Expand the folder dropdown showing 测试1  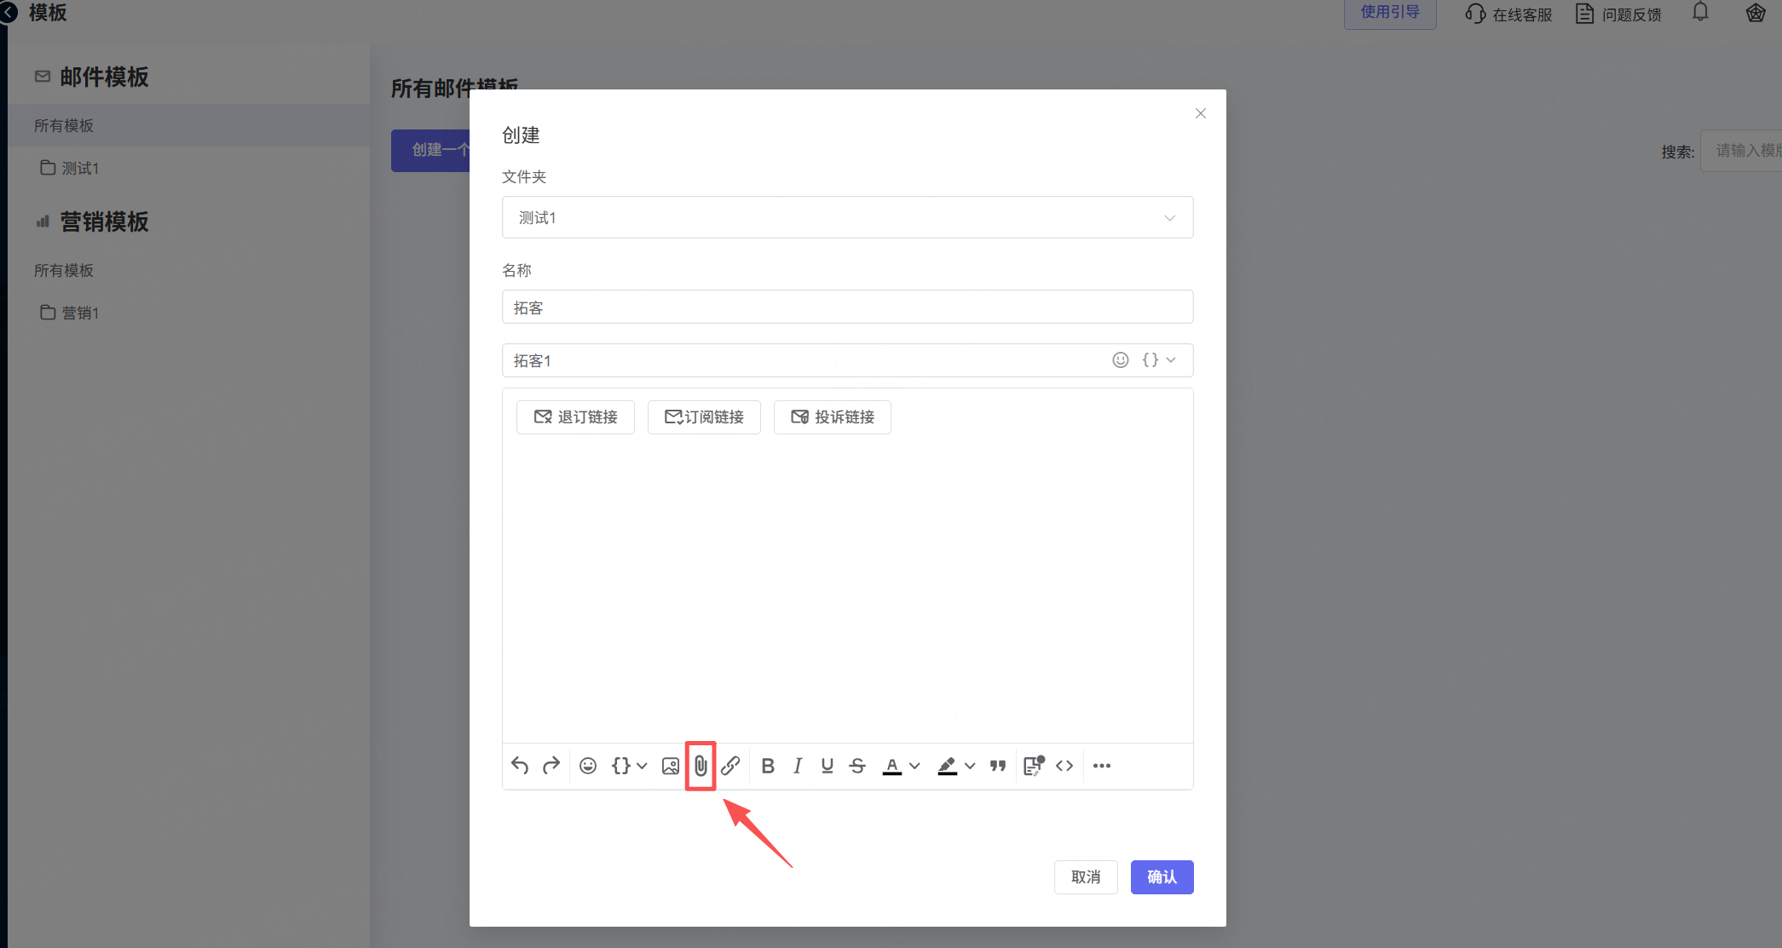pos(848,217)
